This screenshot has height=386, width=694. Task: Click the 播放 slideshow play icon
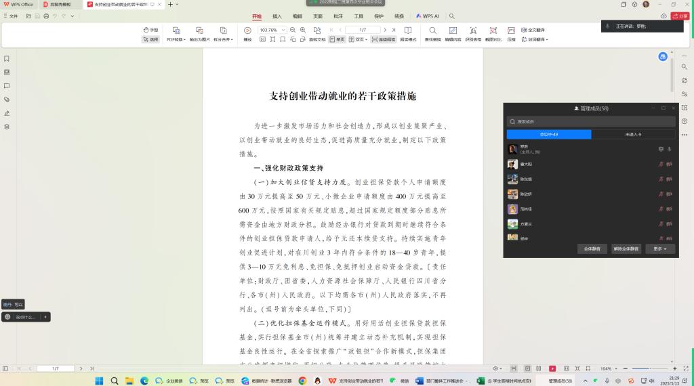pos(247,31)
